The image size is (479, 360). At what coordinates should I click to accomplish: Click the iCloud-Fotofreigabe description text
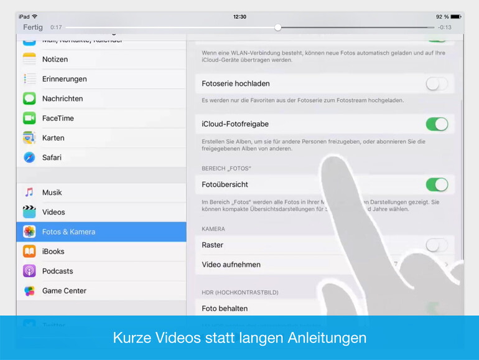(x=314, y=145)
